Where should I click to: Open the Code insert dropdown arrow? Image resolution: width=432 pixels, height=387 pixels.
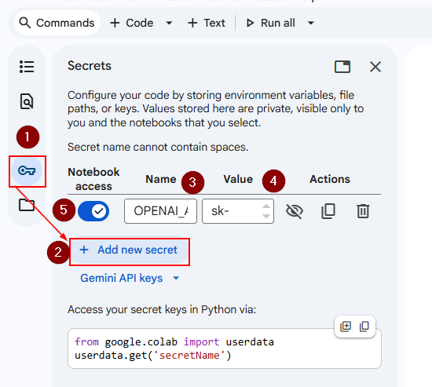pyautogui.click(x=169, y=23)
